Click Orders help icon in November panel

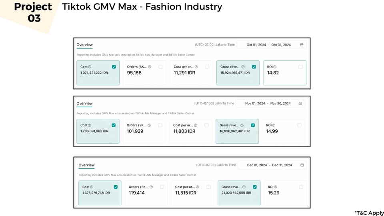point(149,125)
